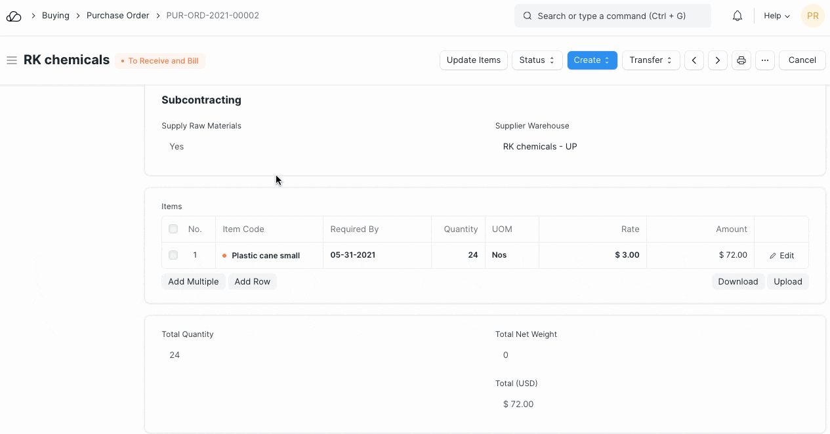Go to previous document arrow
Image resolution: width=830 pixels, height=434 pixels.
click(694, 60)
